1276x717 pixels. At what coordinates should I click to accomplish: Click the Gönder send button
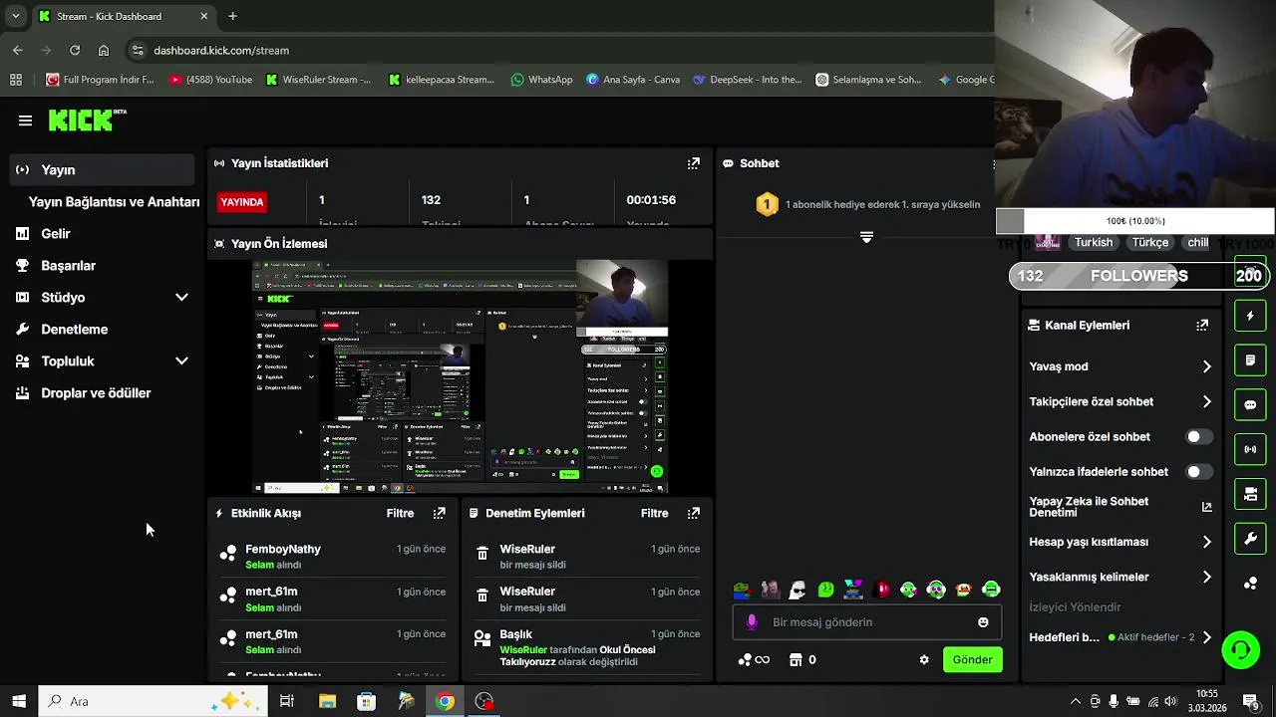[972, 659]
